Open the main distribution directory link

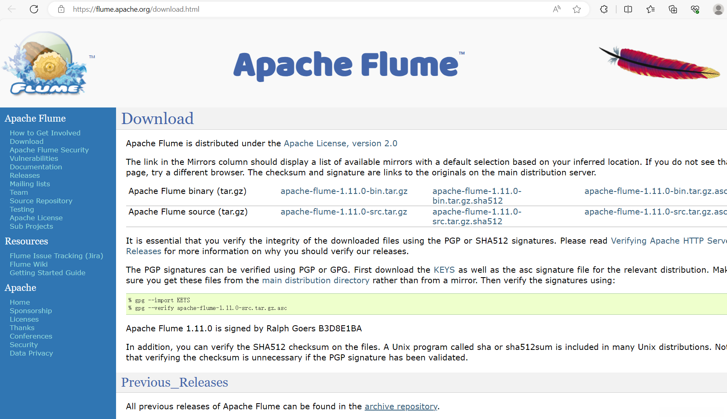click(316, 280)
